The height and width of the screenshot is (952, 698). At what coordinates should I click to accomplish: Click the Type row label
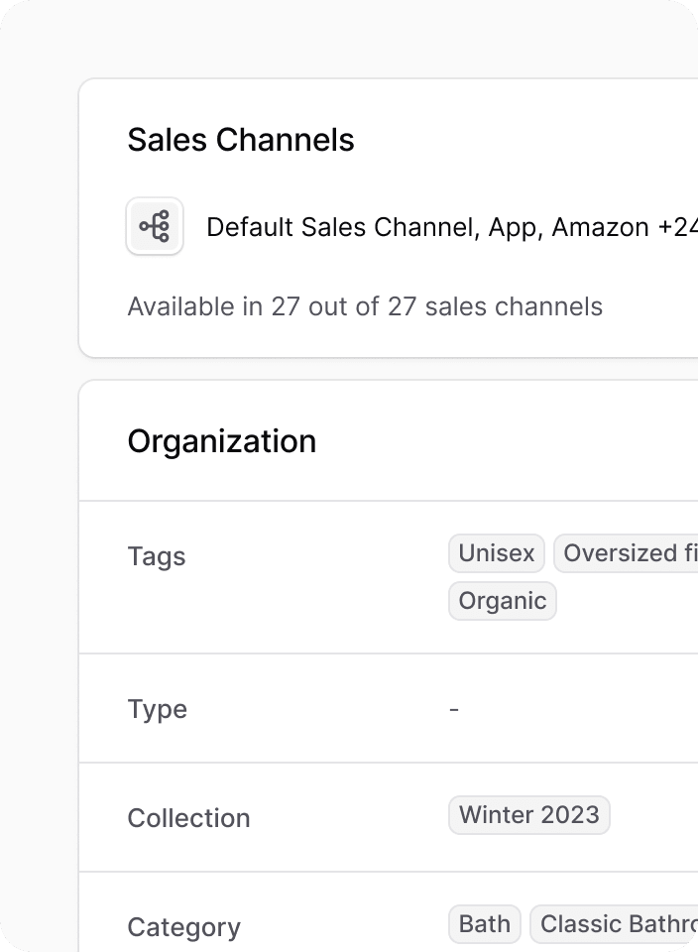(158, 709)
